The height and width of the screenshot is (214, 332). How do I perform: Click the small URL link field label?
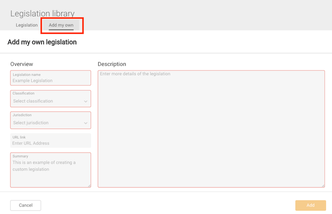tap(19, 137)
